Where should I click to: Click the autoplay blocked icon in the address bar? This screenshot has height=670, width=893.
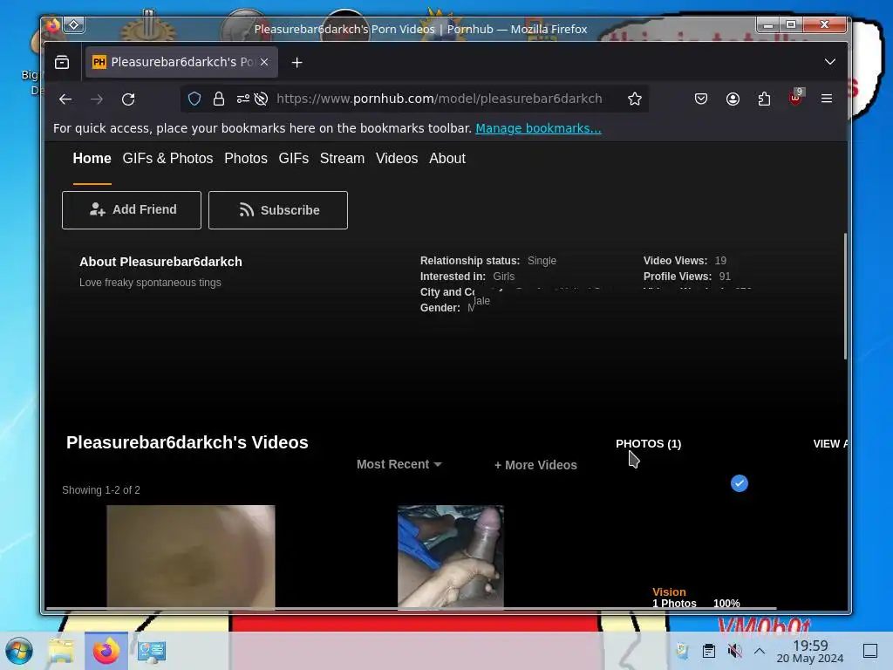point(261,99)
